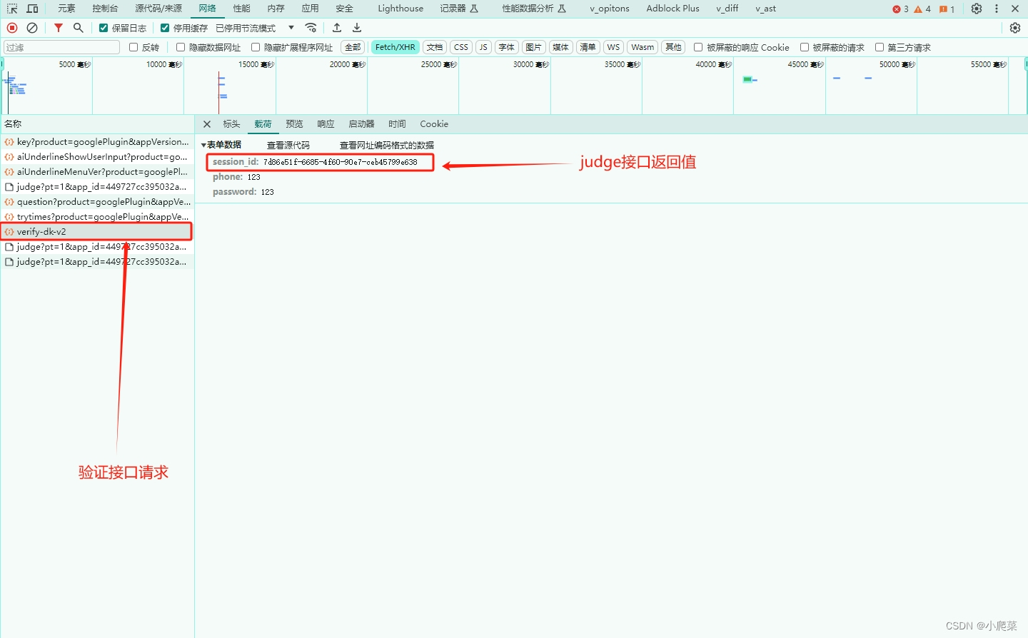1028x638 pixels.
Task: Open the Adblock Plus tab
Action: click(x=672, y=9)
